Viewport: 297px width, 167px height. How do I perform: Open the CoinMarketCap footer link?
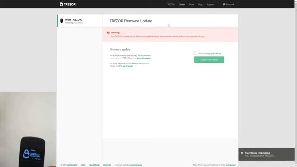click(136, 165)
